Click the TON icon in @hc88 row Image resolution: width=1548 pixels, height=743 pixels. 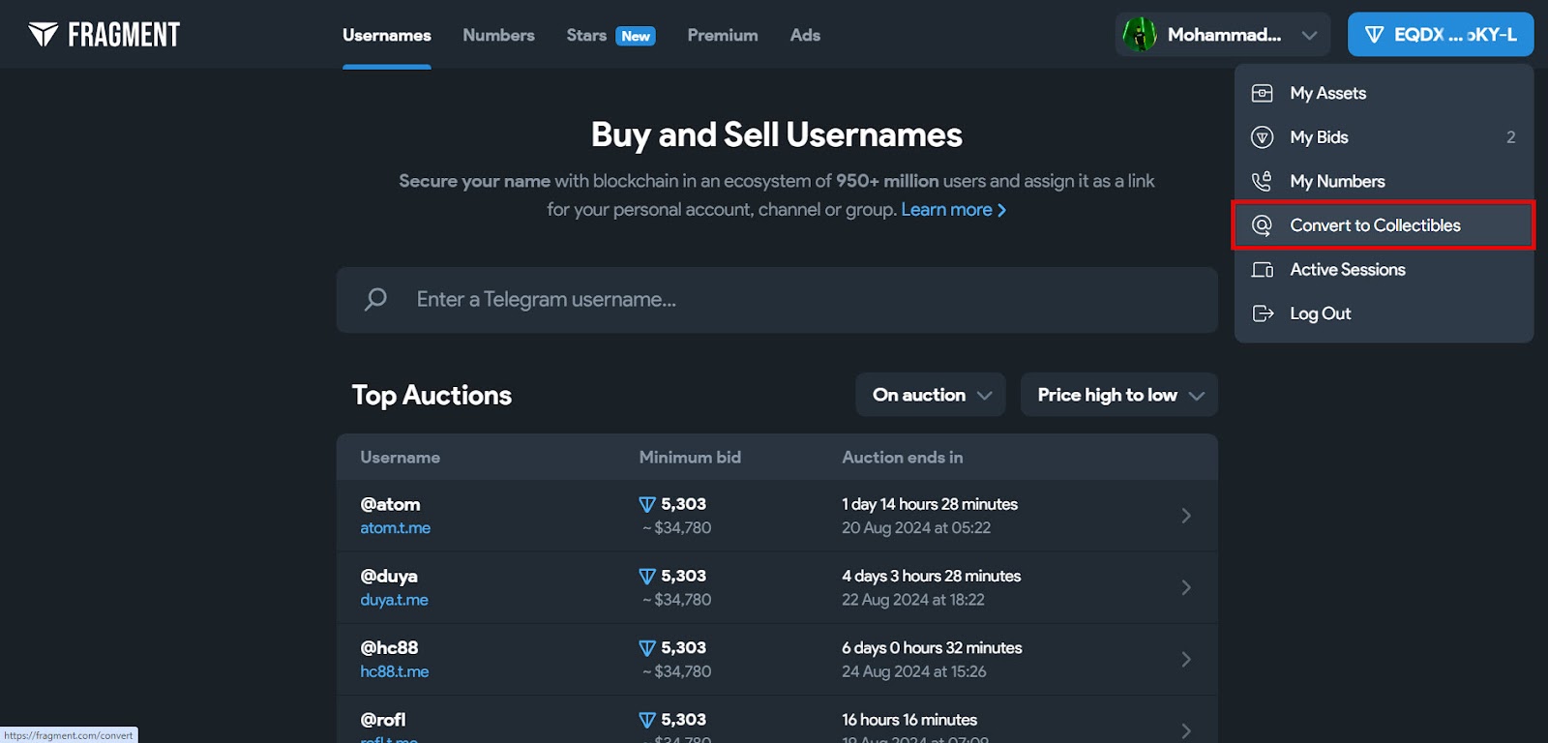point(647,648)
